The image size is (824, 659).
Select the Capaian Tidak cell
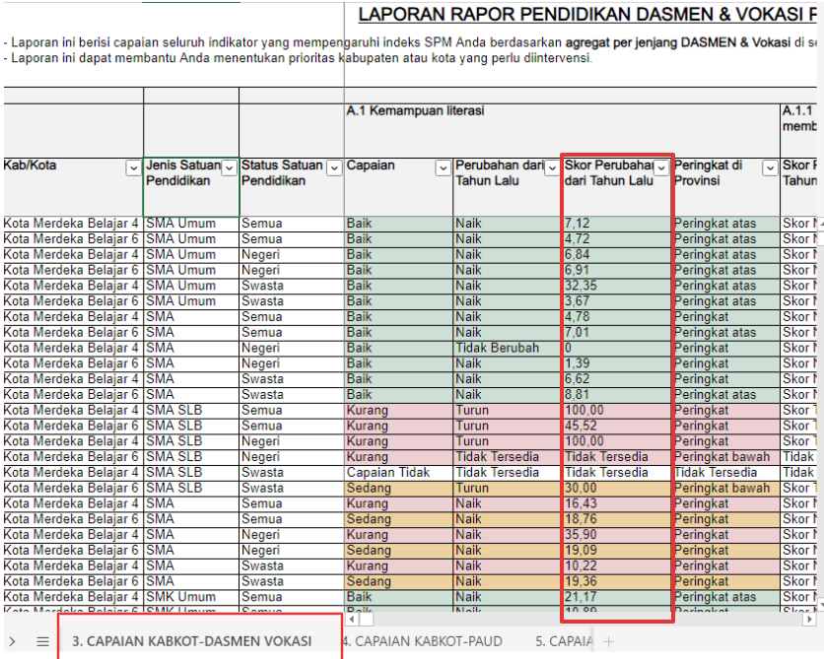[399, 473]
